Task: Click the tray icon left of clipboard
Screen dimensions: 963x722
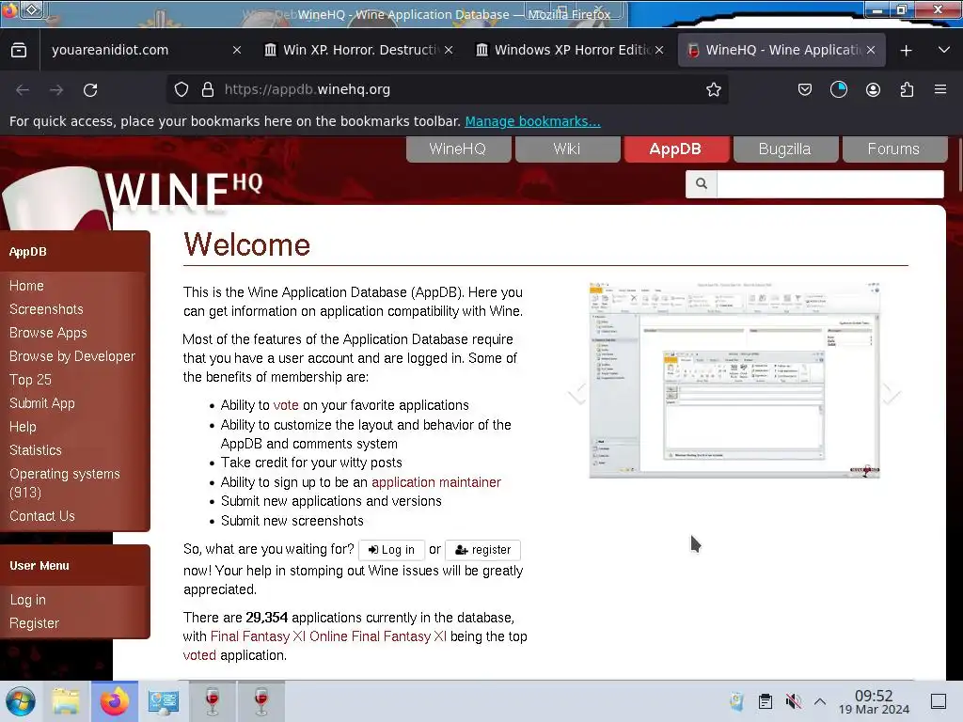Action: pos(737,701)
